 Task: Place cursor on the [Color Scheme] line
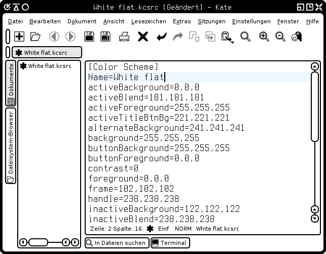coord(123,67)
